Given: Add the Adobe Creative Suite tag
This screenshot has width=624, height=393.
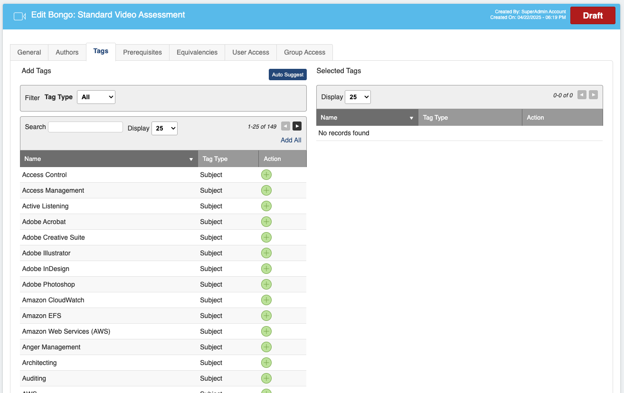Looking at the screenshot, I should tap(266, 237).
